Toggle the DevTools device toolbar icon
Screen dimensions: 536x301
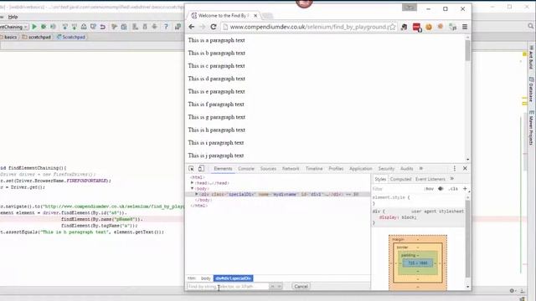point(201,168)
